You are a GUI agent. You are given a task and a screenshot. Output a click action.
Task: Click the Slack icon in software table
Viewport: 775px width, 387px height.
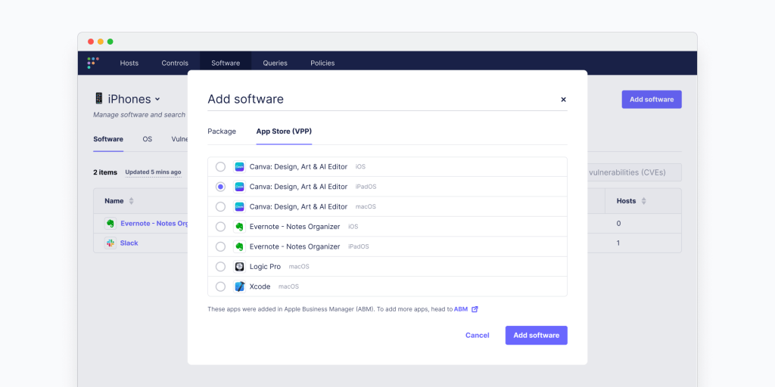[110, 243]
